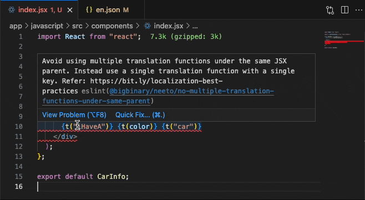Click the import size '7.3k (gzipped: 3k)' text

click(186, 37)
